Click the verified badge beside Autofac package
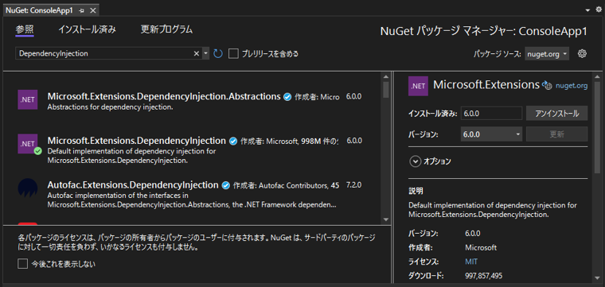 [226, 185]
